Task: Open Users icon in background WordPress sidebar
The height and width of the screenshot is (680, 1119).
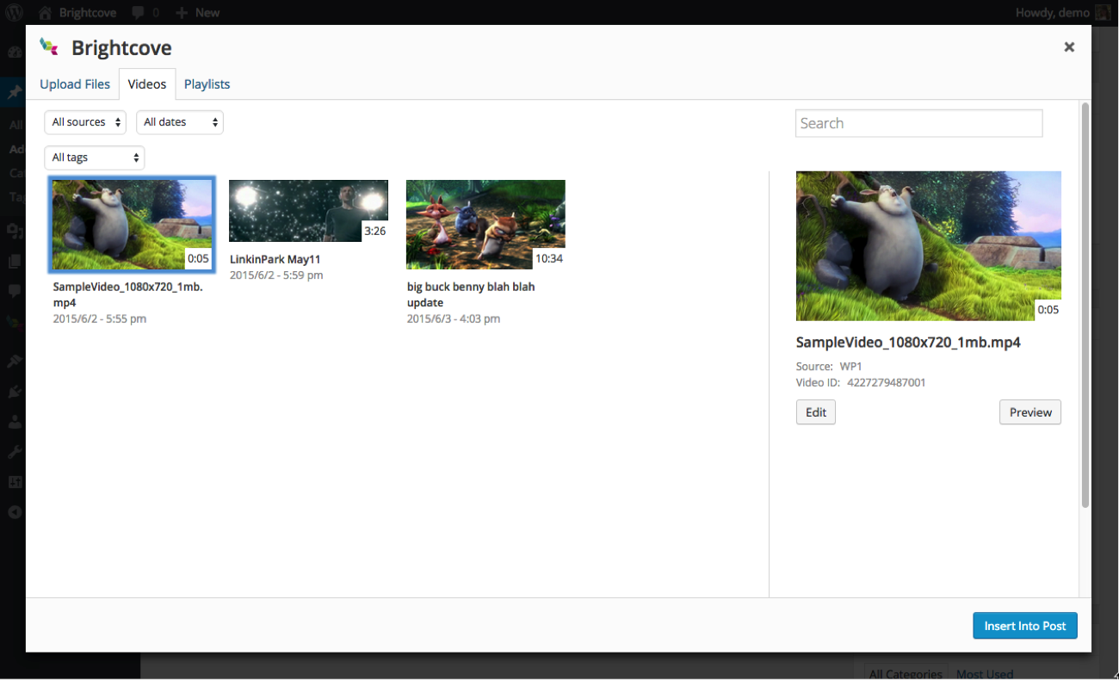Action: point(15,422)
